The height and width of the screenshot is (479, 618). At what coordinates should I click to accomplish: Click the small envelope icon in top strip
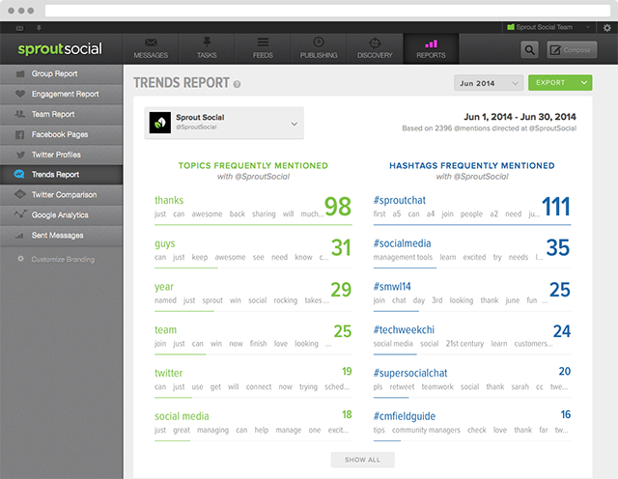(x=19, y=28)
